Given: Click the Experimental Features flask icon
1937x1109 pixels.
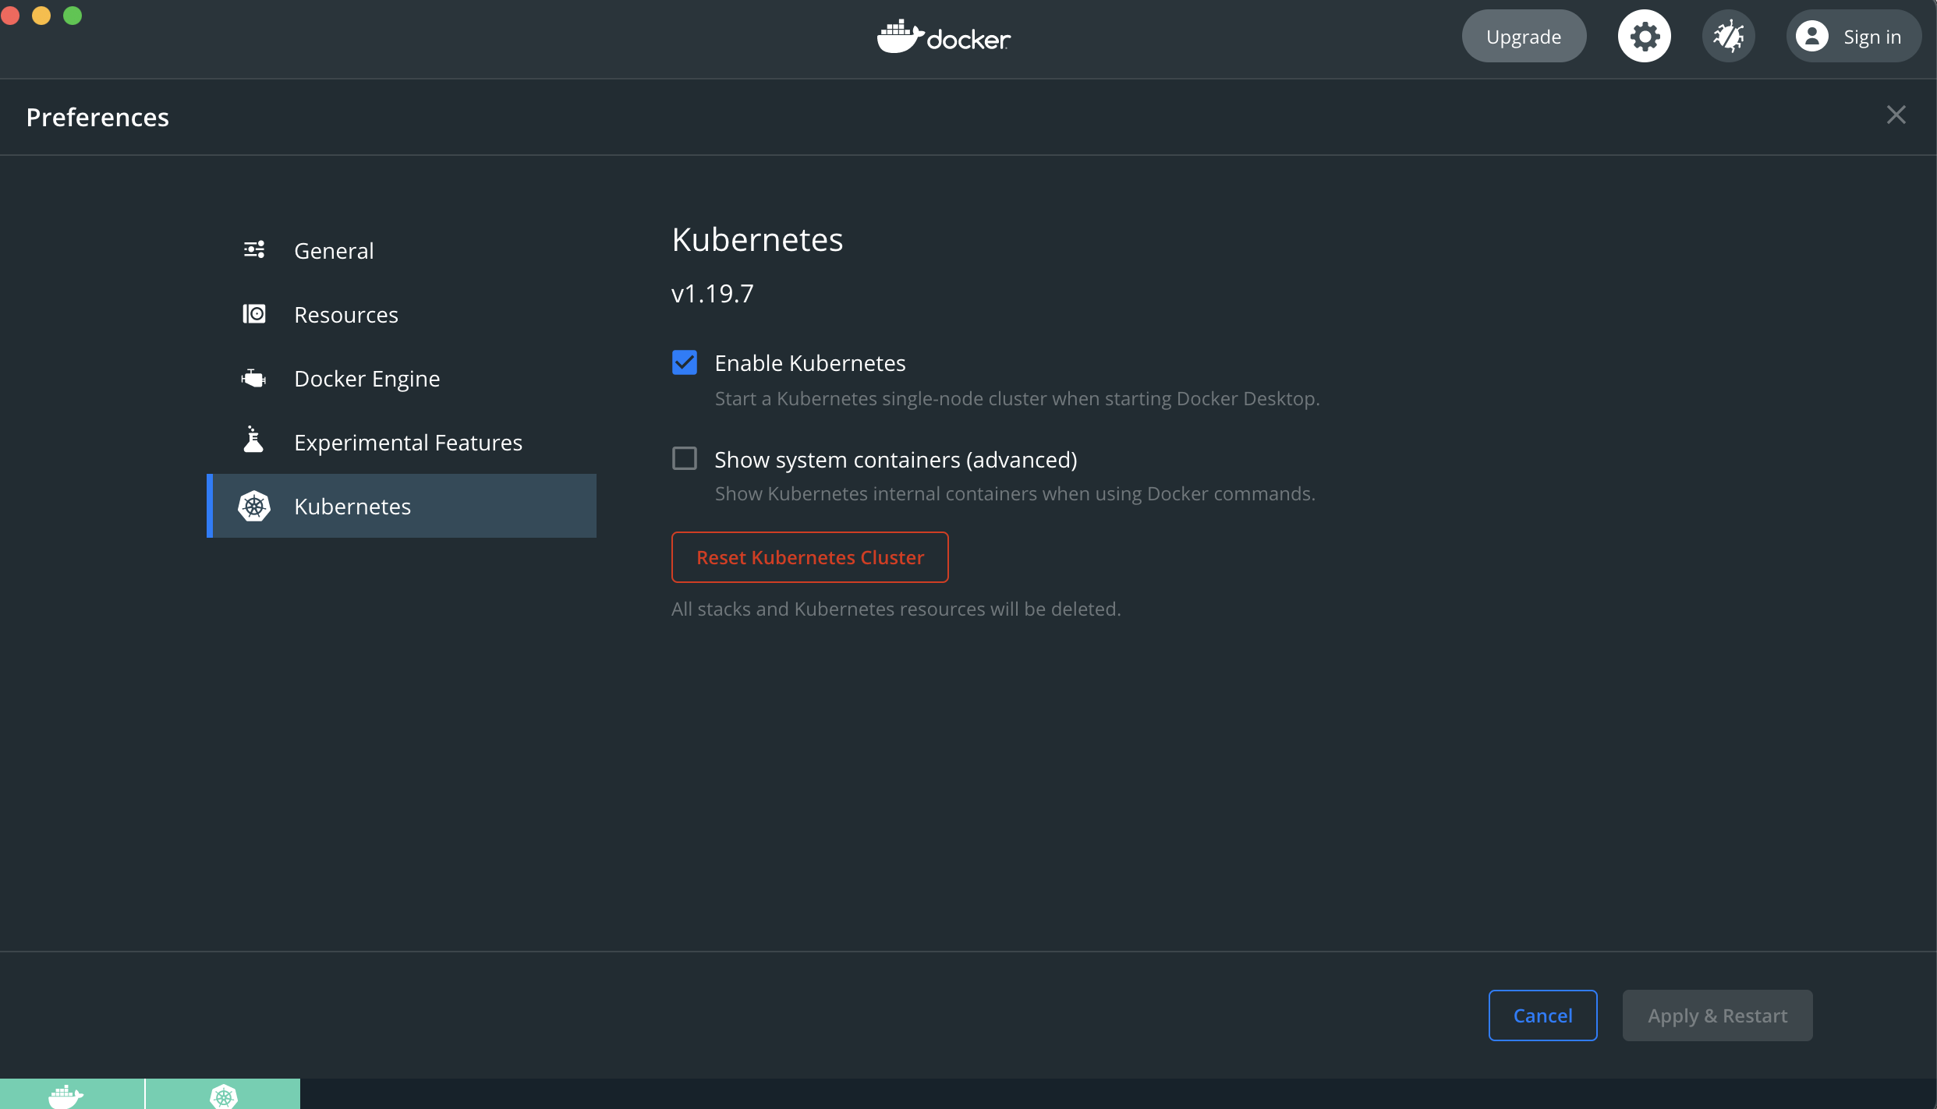Looking at the screenshot, I should click(253, 441).
